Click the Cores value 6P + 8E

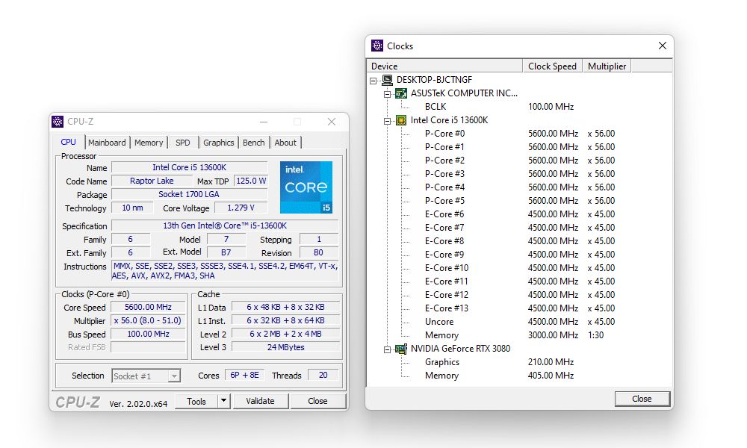click(244, 375)
